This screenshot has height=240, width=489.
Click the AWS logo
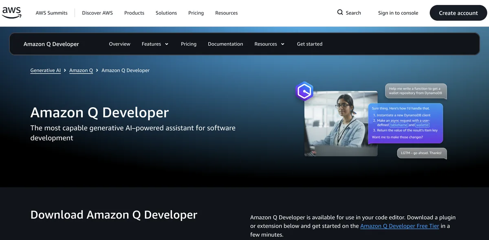11,13
